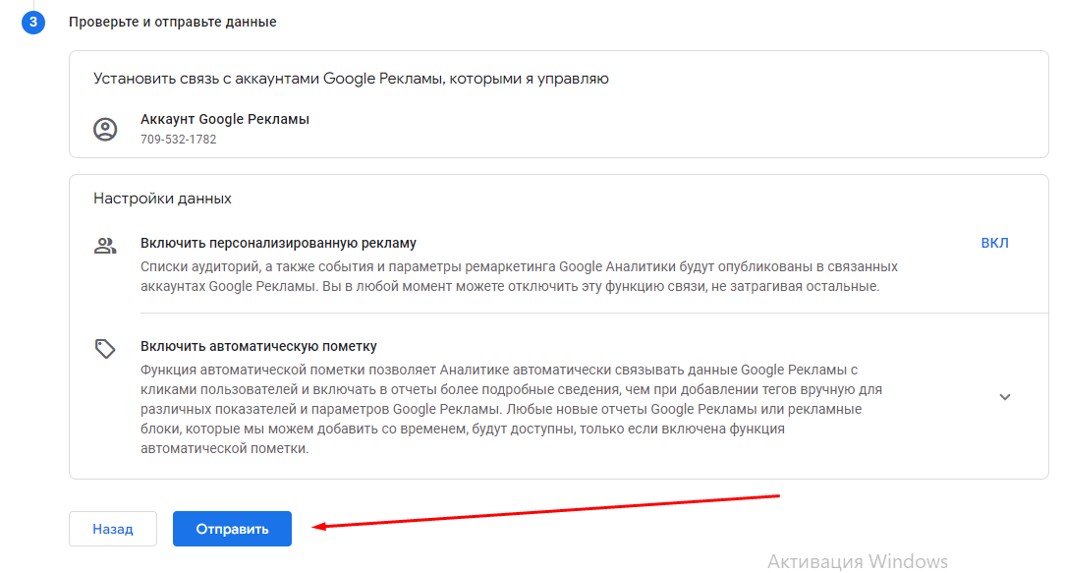Click the word ВКЛ in blue
This screenshot has height=573, width=1065.
click(x=994, y=244)
